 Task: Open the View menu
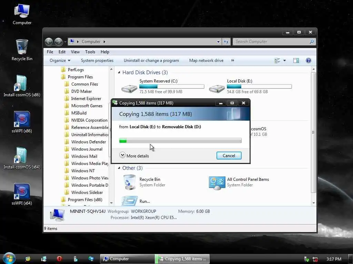click(75, 52)
